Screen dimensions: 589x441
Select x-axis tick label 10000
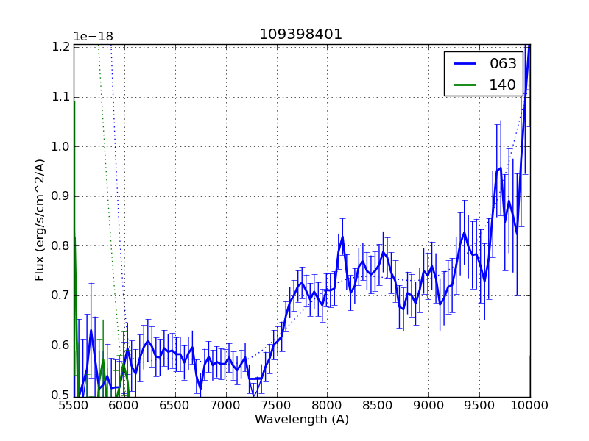(x=530, y=405)
